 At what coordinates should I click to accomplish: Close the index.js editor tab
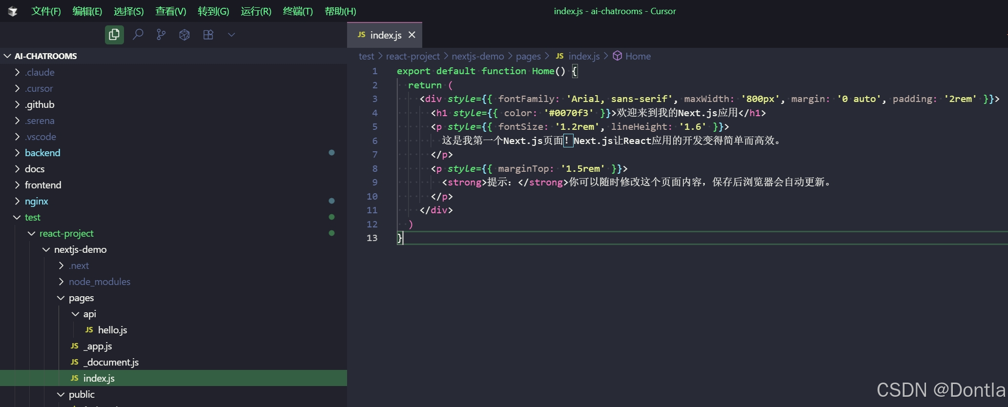point(412,35)
